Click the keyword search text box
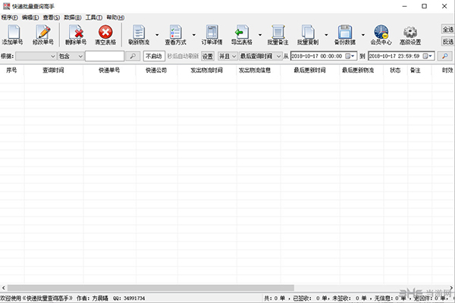The height and width of the screenshot is (303, 455). click(x=105, y=56)
